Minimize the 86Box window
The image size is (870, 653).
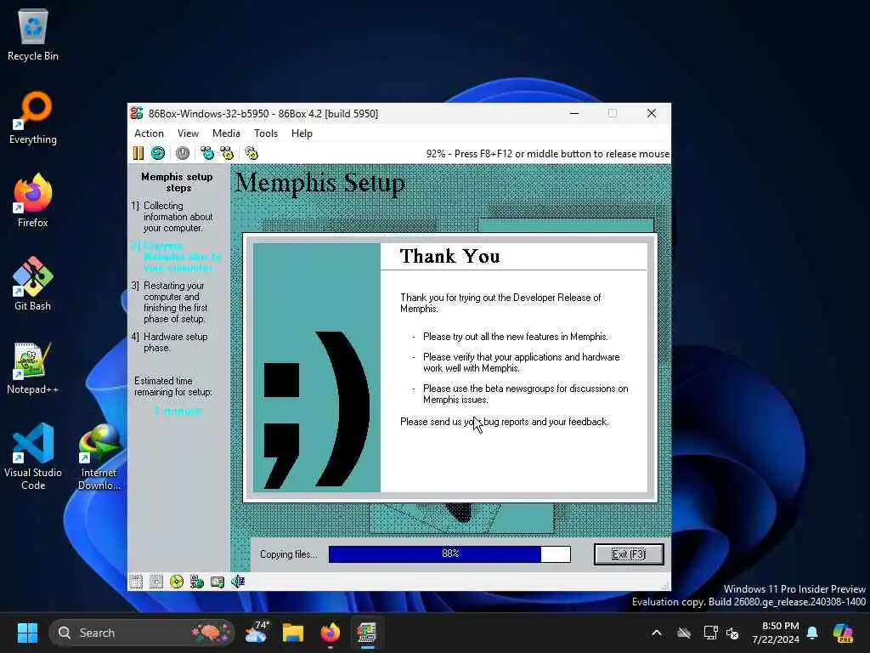574,113
